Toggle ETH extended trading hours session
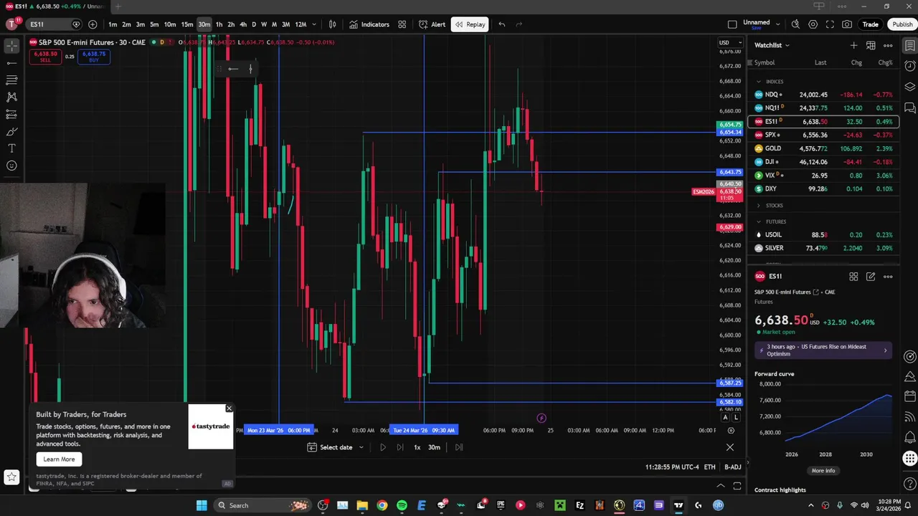This screenshot has height=516, width=918. point(709,467)
